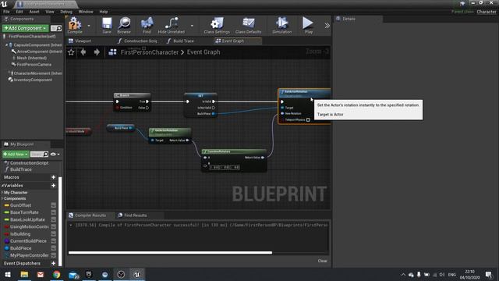Open Class Settings from the toolbar
499x281 pixels.
point(217,25)
